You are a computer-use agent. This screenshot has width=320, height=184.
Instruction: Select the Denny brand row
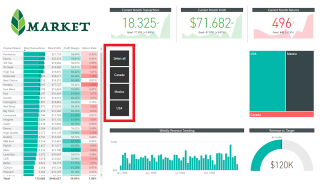click(x=50, y=128)
